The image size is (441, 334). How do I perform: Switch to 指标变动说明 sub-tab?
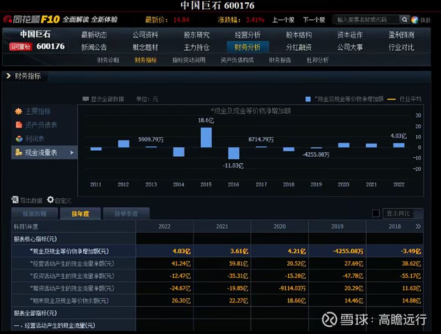point(189,60)
